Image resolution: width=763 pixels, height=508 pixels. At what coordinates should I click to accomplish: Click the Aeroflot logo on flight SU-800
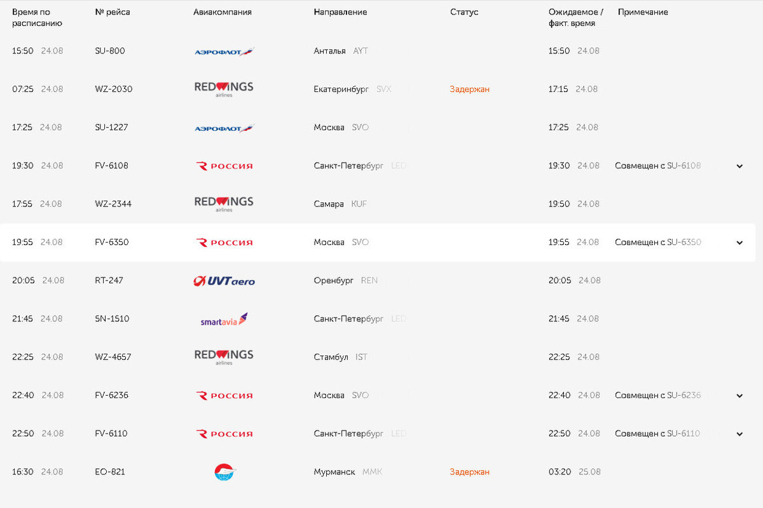click(224, 51)
